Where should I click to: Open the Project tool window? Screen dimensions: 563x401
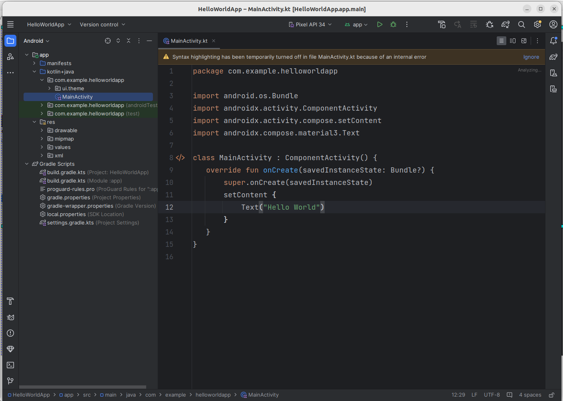(x=10, y=41)
